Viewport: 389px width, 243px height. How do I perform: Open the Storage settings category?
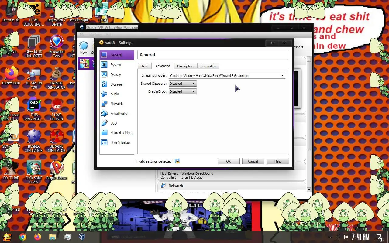[x=117, y=84]
